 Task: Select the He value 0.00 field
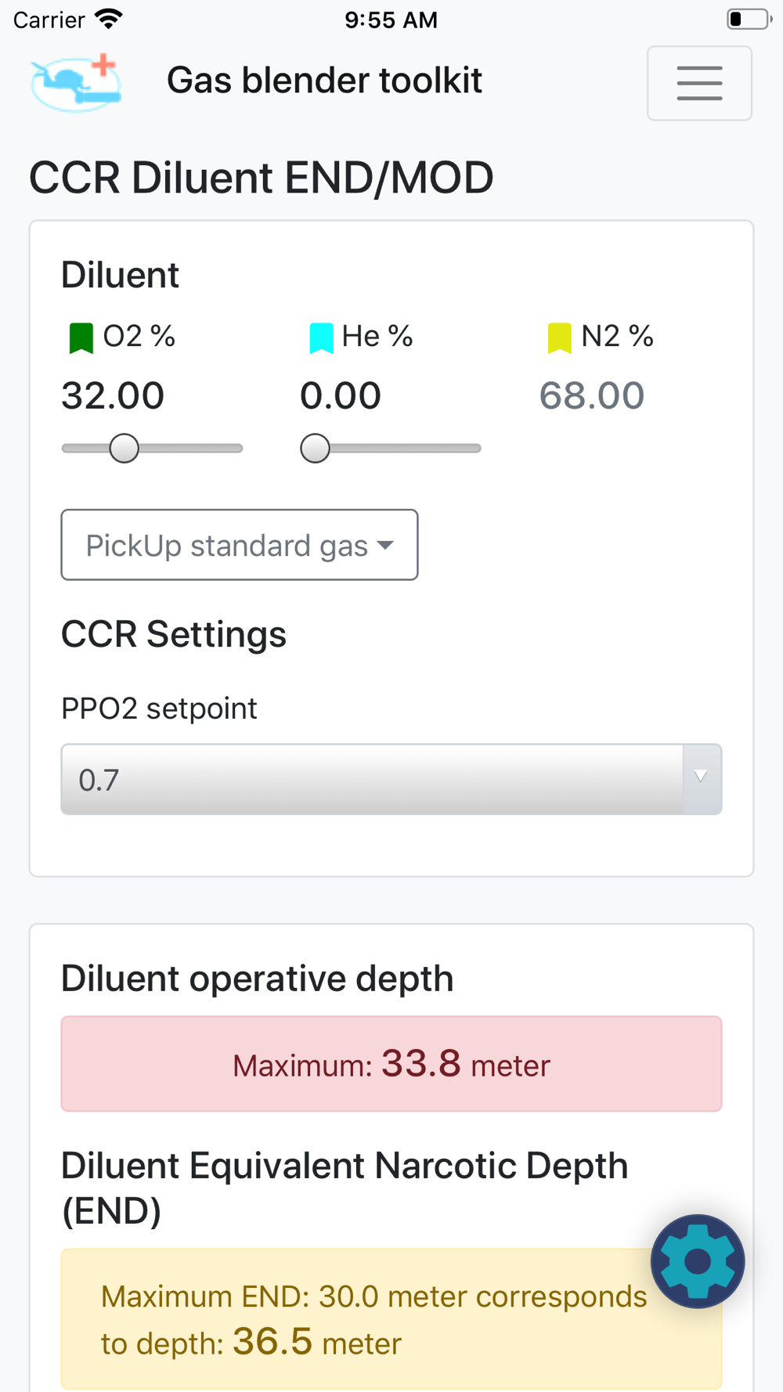point(341,395)
